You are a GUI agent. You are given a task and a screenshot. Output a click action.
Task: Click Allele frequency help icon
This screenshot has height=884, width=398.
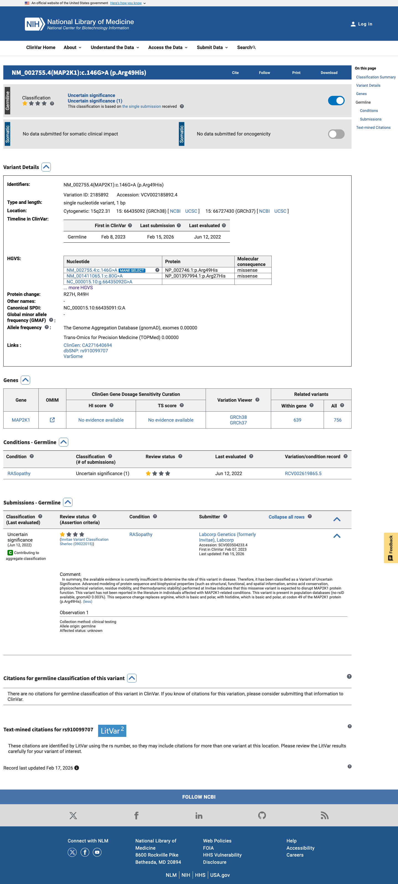47,327
